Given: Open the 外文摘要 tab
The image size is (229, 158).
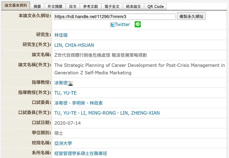Looking at the screenshot, I should click(x=55, y=7).
